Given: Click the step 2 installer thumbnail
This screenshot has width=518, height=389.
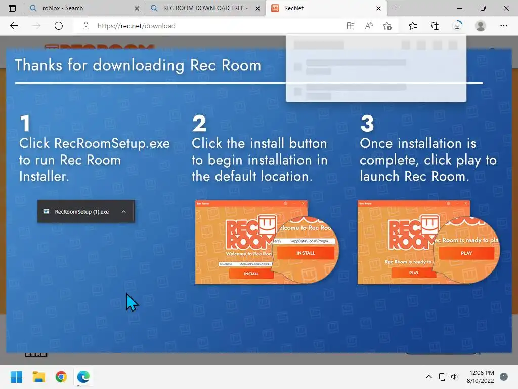Looking at the screenshot, I should (267, 242).
